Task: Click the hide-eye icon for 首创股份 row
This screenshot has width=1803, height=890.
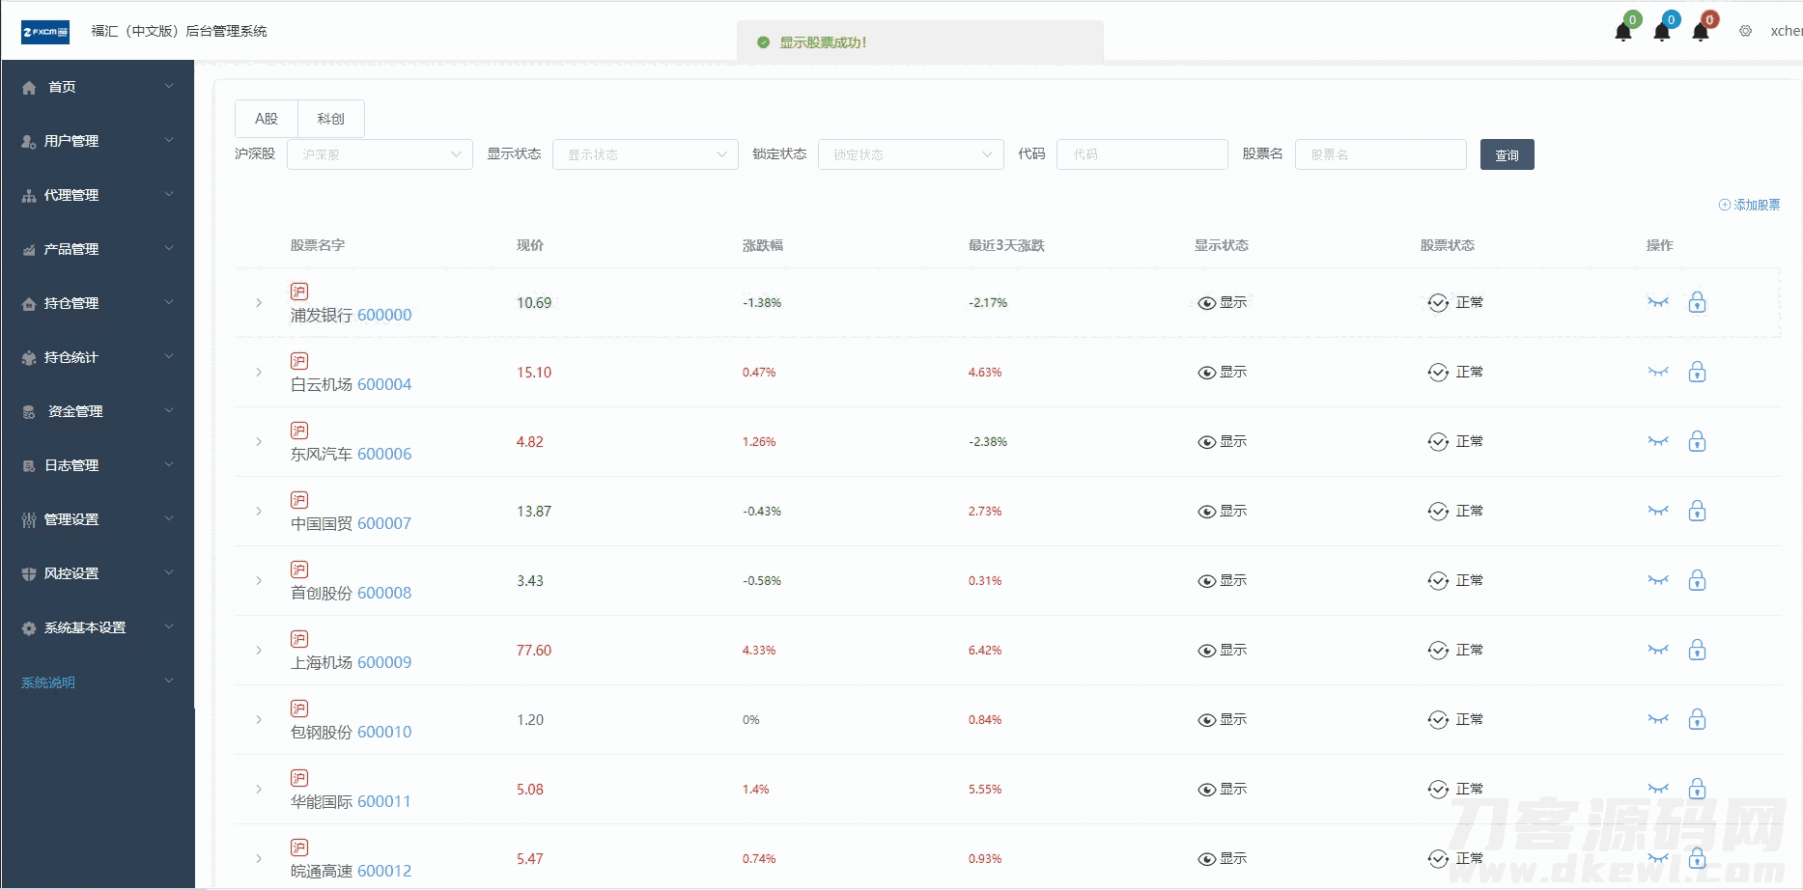Action: tap(1658, 581)
